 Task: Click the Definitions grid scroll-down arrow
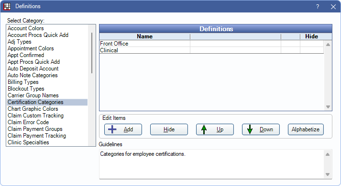point(328,107)
